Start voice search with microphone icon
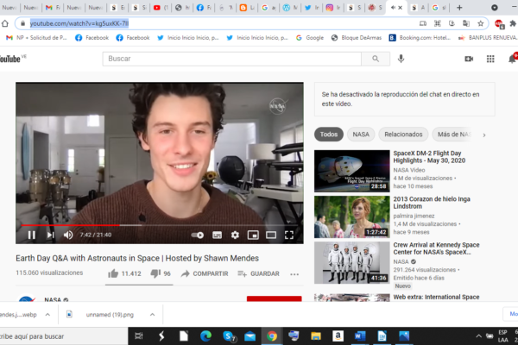 click(x=401, y=59)
